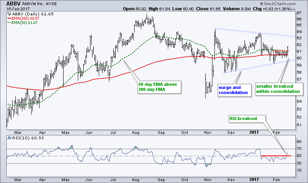Viewport: 308px width, 183px height.
Task: Click the ABBV (Daily) 61.65 legend label
Action: 33,14
